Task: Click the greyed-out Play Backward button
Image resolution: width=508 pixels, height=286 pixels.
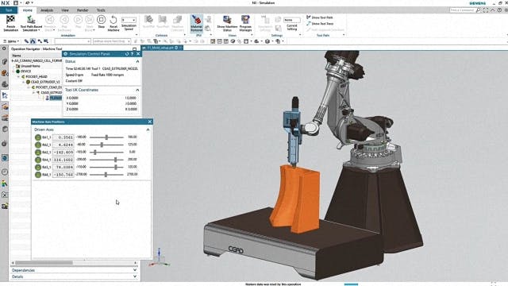Action: point(64,20)
